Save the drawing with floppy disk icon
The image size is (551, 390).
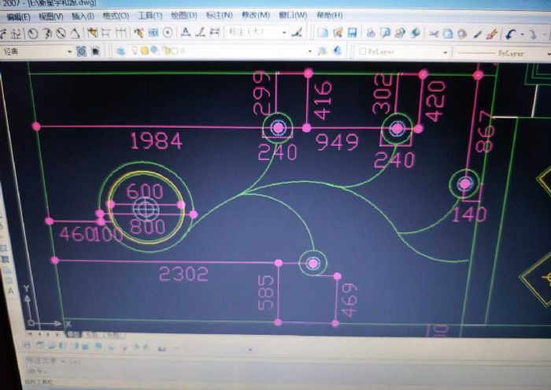tap(352, 33)
